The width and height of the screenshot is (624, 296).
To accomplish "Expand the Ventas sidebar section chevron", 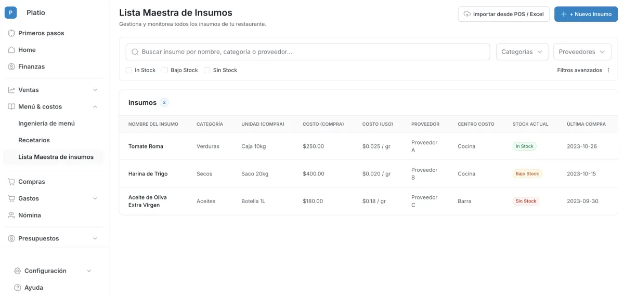I will pyautogui.click(x=95, y=90).
